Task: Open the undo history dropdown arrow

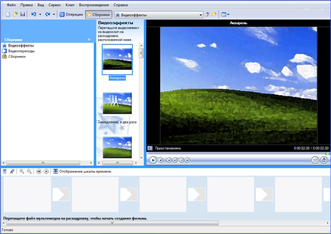Action: click(40, 15)
